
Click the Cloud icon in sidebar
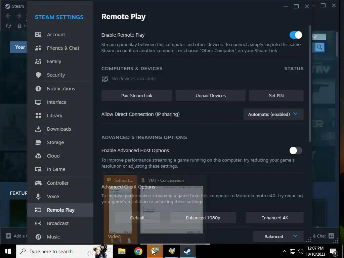pyautogui.click(x=38, y=156)
